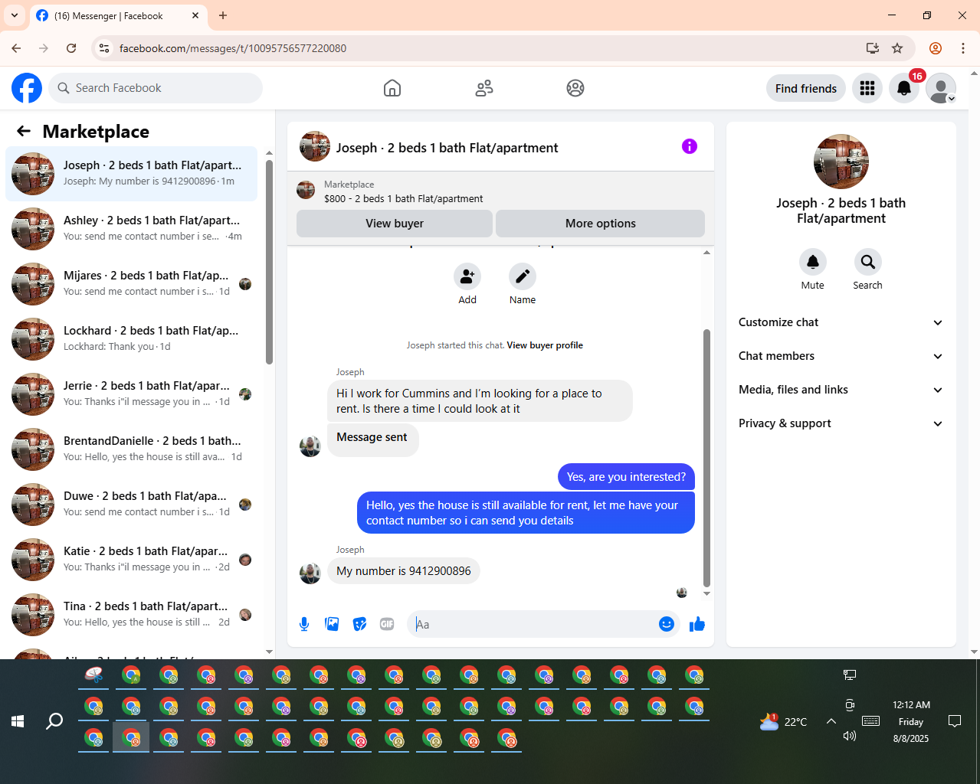Open a new browser tab
This screenshot has height=784, width=980.
[223, 15]
